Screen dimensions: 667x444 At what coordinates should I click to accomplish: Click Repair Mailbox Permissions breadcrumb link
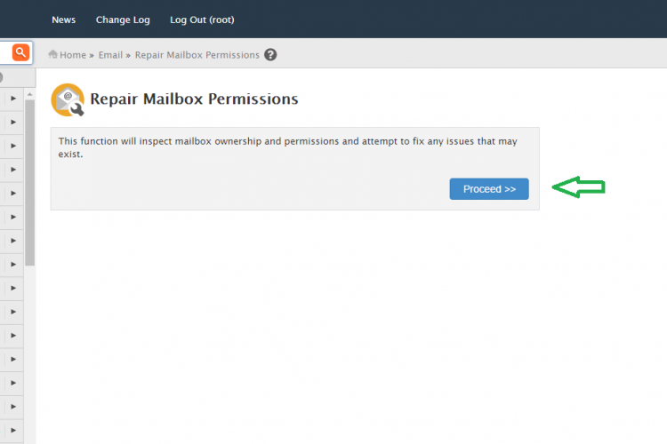[x=197, y=55]
